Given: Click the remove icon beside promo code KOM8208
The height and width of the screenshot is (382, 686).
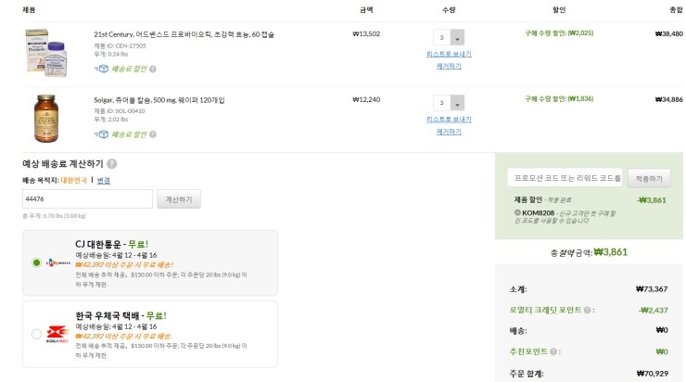Looking at the screenshot, I should [516, 213].
